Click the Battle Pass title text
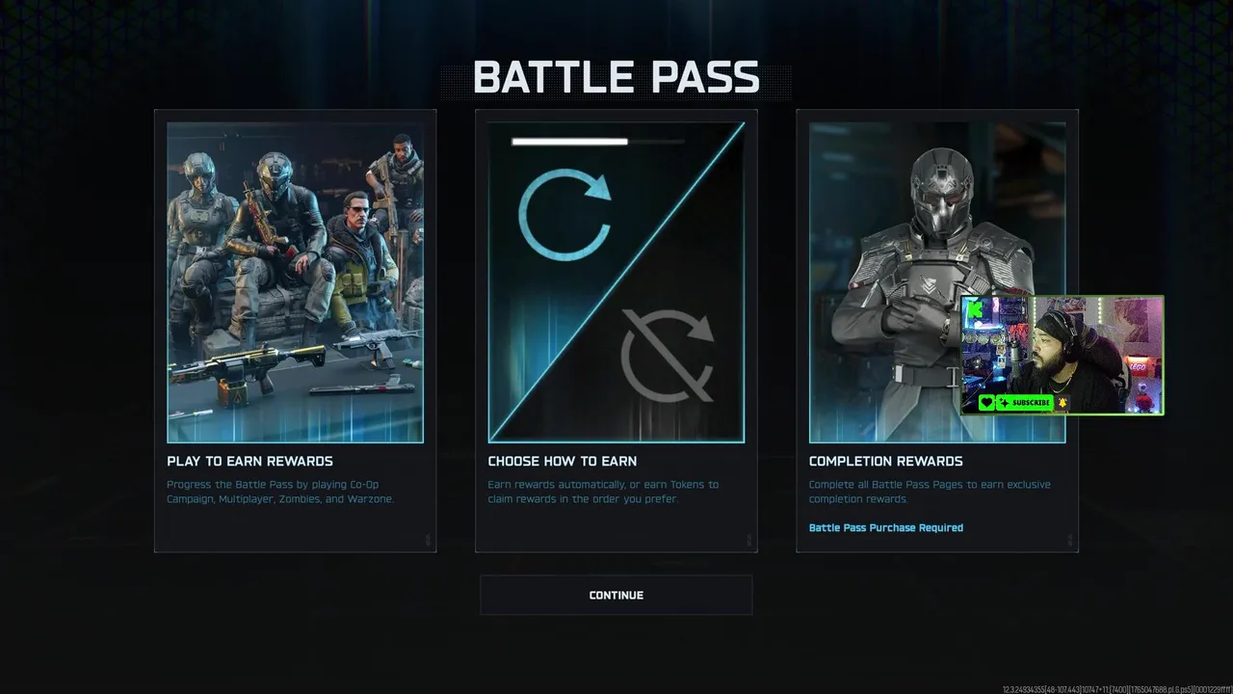This screenshot has width=1233, height=694. 616,78
